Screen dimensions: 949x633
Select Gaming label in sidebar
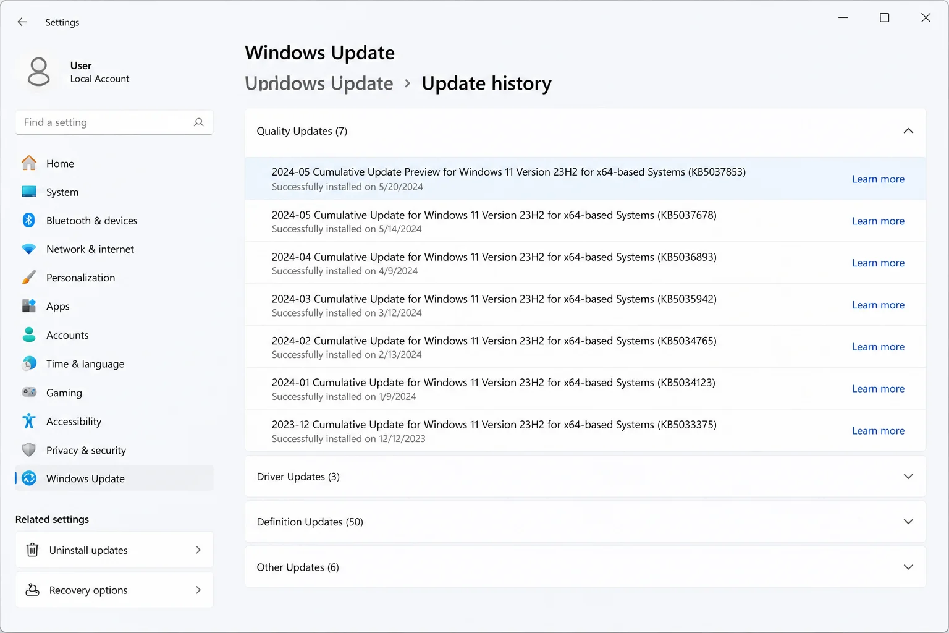(x=64, y=393)
